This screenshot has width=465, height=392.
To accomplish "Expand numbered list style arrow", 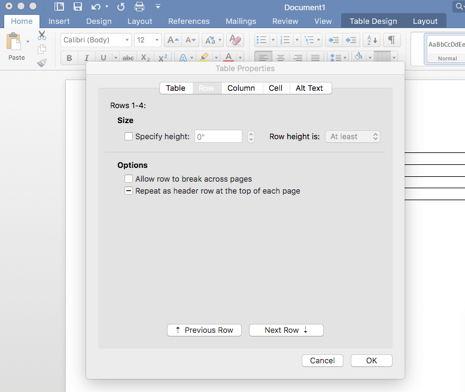I will coord(297,40).
